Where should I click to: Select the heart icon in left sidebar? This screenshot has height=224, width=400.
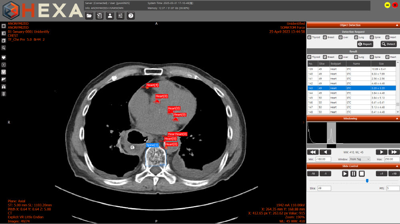[4, 57]
